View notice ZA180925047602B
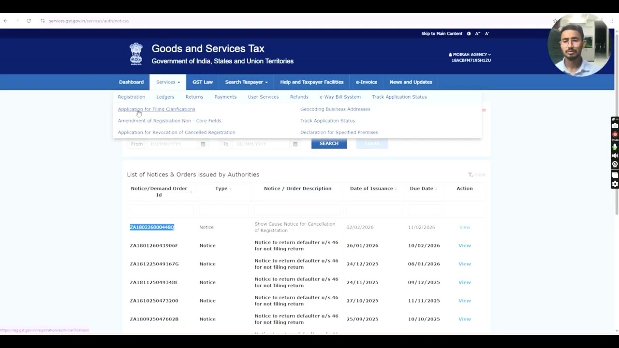 [465, 319]
